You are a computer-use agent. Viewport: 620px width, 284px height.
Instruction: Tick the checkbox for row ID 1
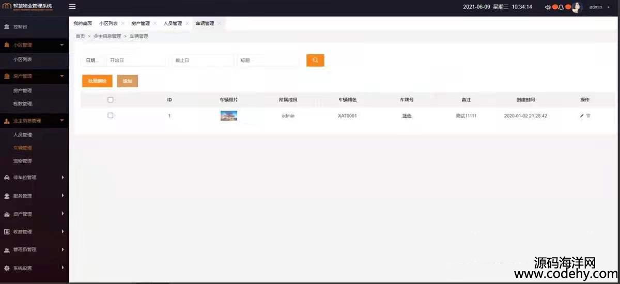110,116
